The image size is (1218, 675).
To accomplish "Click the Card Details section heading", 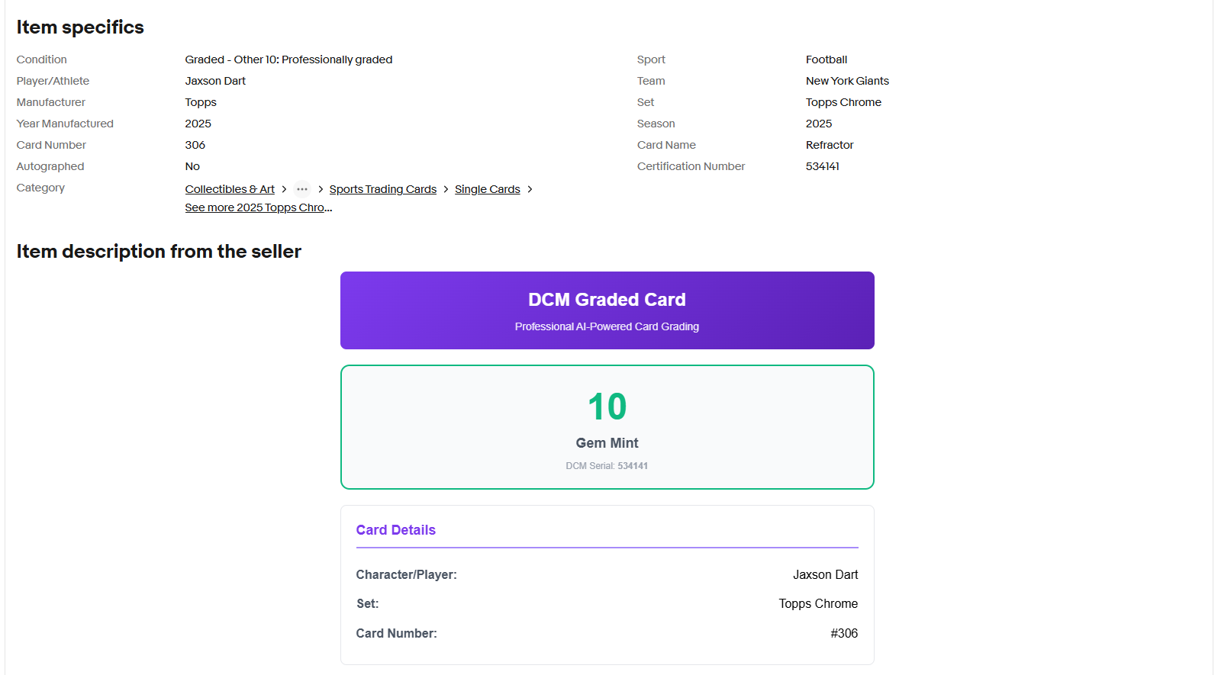I will click(395, 530).
